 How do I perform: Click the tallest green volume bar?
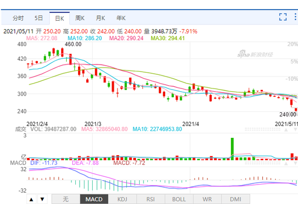tap(232, 149)
